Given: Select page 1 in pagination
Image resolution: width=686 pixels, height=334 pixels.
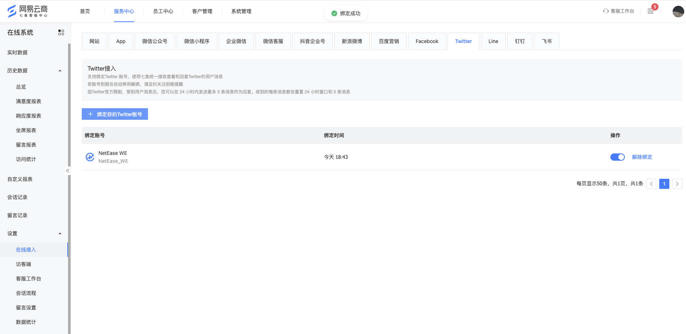Looking at the screenshot, I should 664,184.
